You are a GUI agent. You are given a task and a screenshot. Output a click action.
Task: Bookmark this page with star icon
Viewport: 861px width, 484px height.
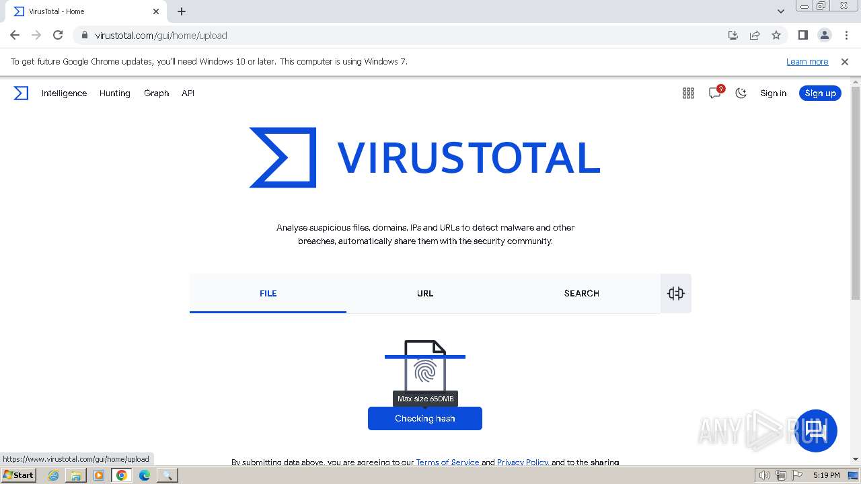click(x=776, y=35)
